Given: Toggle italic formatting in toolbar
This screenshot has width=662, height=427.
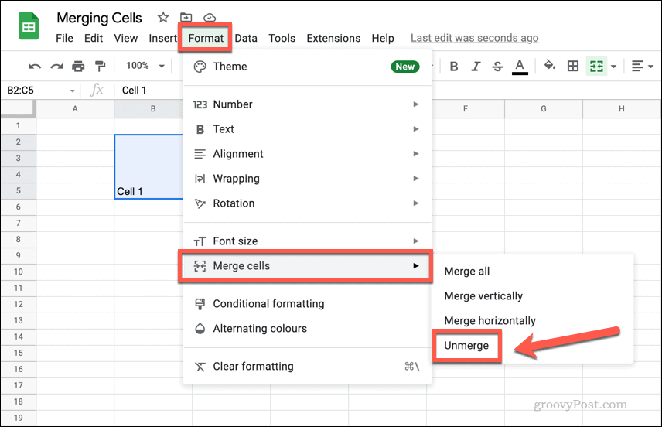Looking at the screenshot, I should point(476,67).
